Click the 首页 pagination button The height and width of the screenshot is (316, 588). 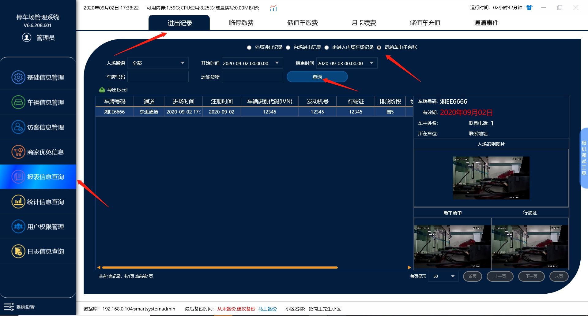point(473,276)
